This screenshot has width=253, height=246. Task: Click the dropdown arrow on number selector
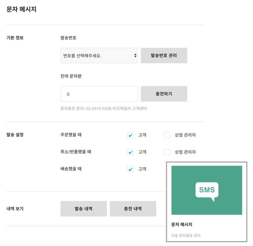[x=135, y=56]
